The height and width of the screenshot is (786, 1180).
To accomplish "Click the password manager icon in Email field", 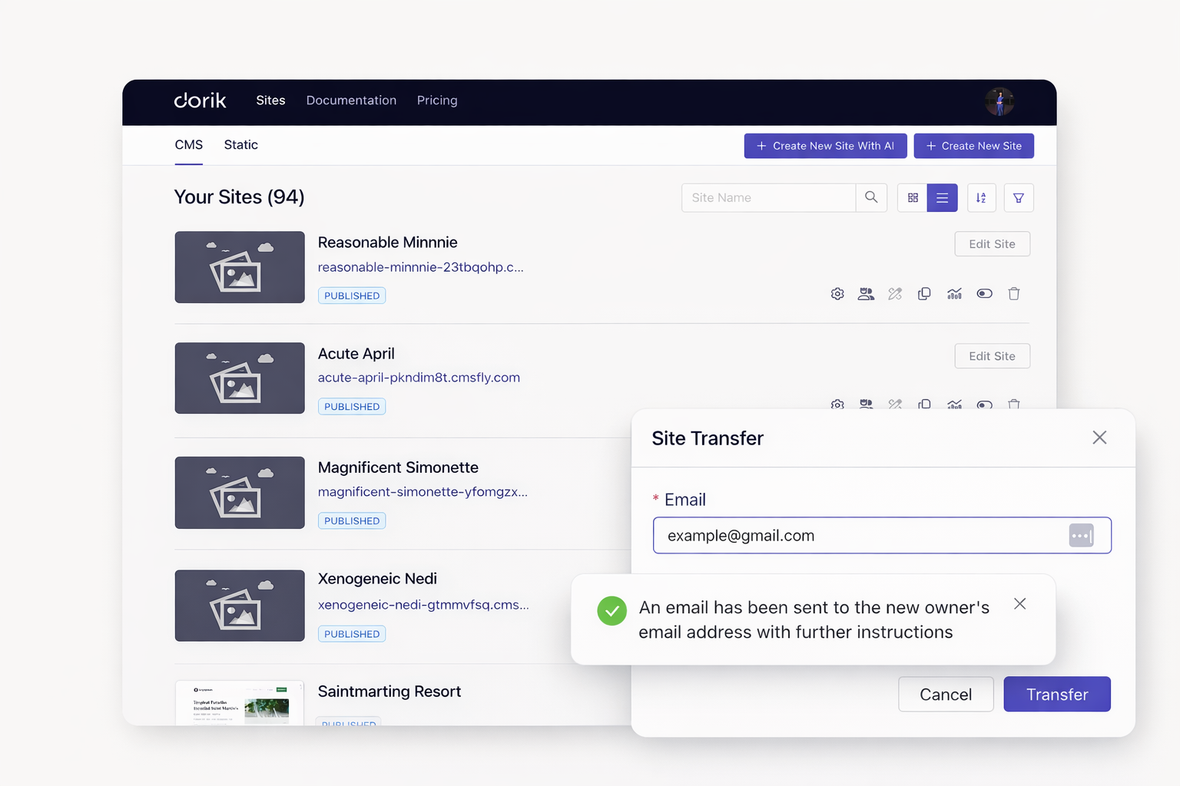I will coord(1081,536).
